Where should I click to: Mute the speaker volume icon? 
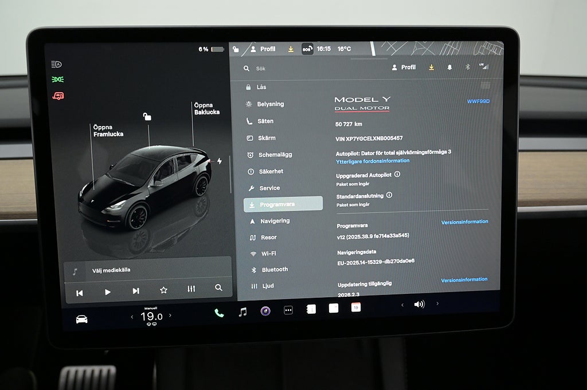click(x=419, y=304)
